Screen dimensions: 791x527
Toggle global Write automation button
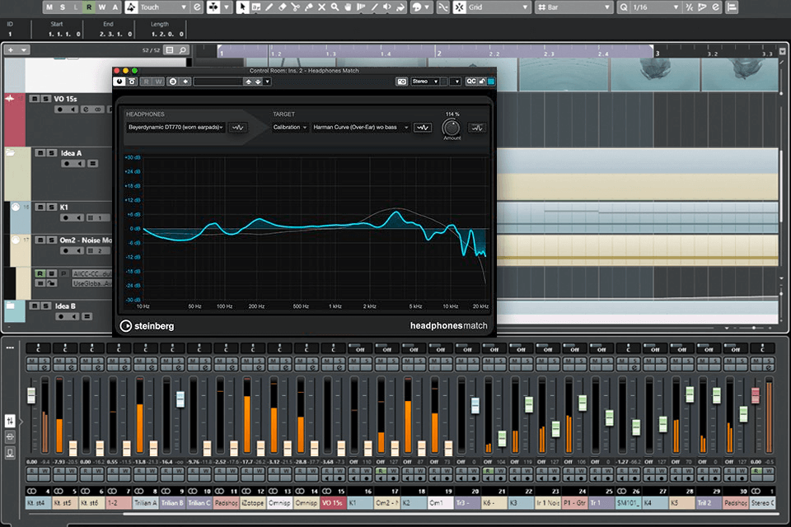tap(104, 7)
